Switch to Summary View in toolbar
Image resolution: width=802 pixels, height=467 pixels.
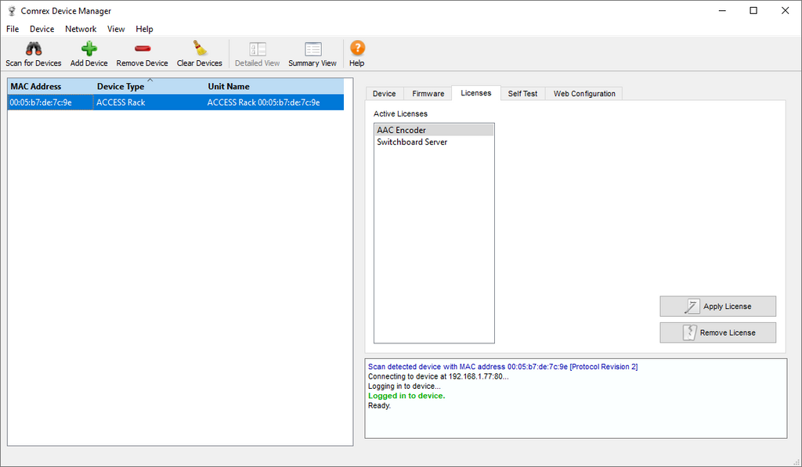[312, 54]
